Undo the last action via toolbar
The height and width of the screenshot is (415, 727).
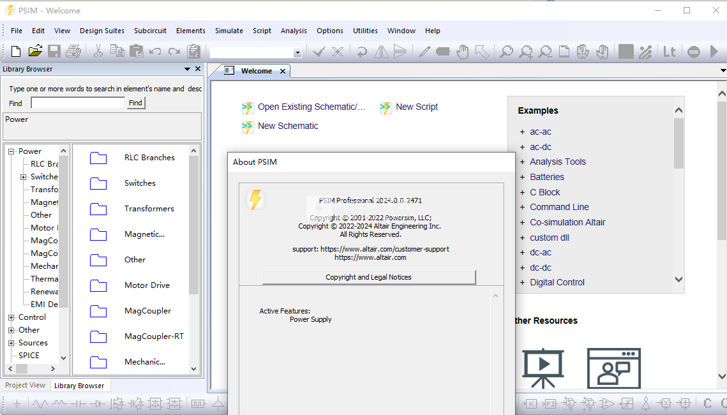(155, 52)
